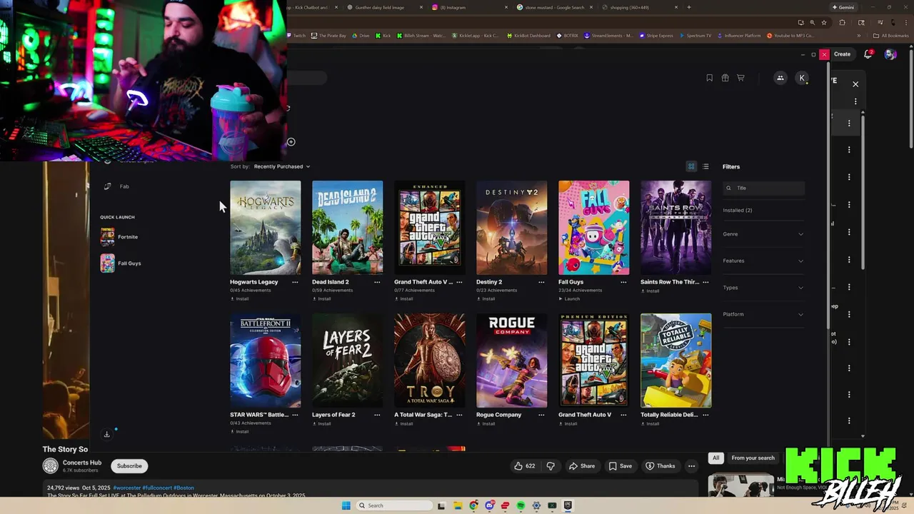Switch library to grid view
Image resolution: width=914 pixels, height=514 pixels.
[x=691, y=166]
